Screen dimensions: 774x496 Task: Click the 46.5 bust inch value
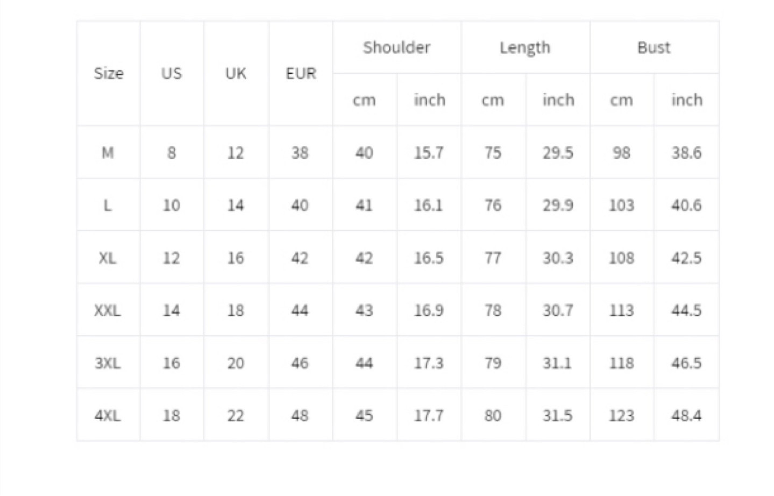click(x=686, y=363)
